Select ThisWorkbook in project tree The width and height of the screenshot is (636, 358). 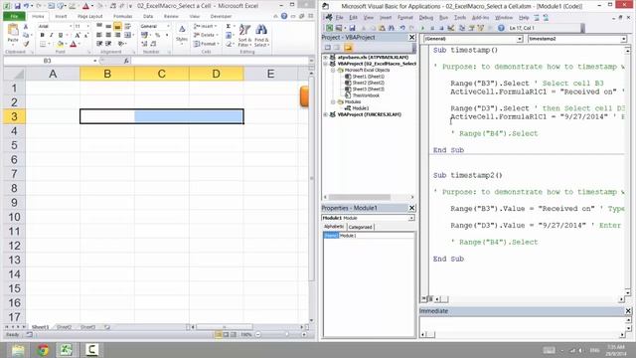tap(365, 95)
